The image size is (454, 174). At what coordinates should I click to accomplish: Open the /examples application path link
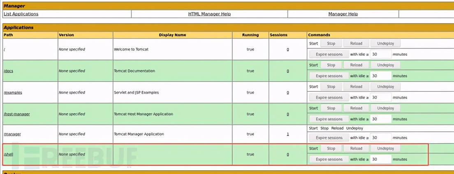(x=13, y=93)
